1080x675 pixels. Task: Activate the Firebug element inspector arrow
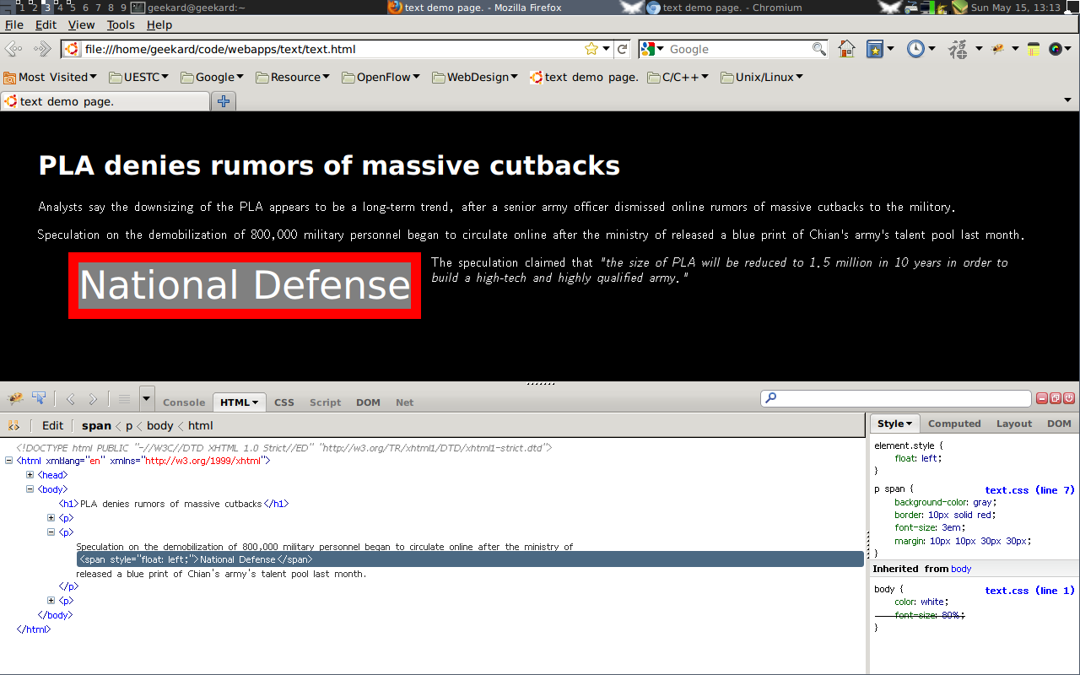click(x=39, y=398)
